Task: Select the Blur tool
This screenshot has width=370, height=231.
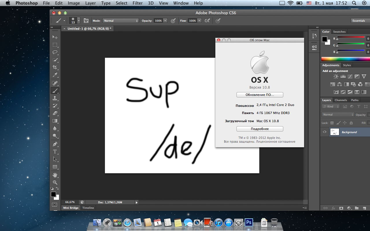Action: pos(55,128)
